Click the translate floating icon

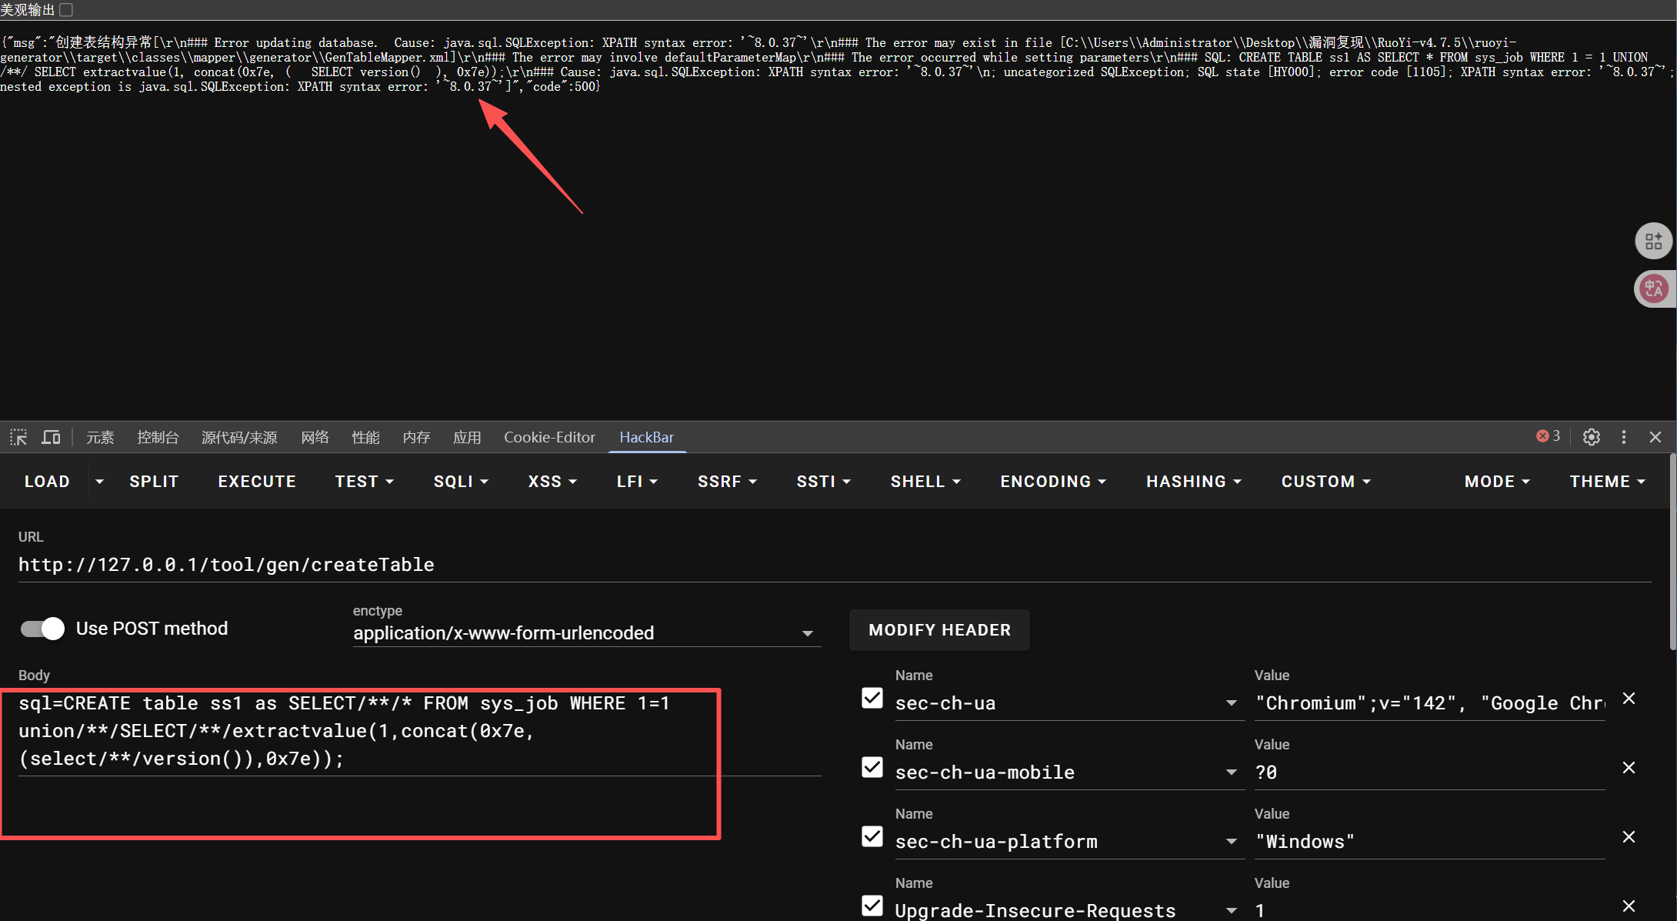click(x=1653, y=289)
